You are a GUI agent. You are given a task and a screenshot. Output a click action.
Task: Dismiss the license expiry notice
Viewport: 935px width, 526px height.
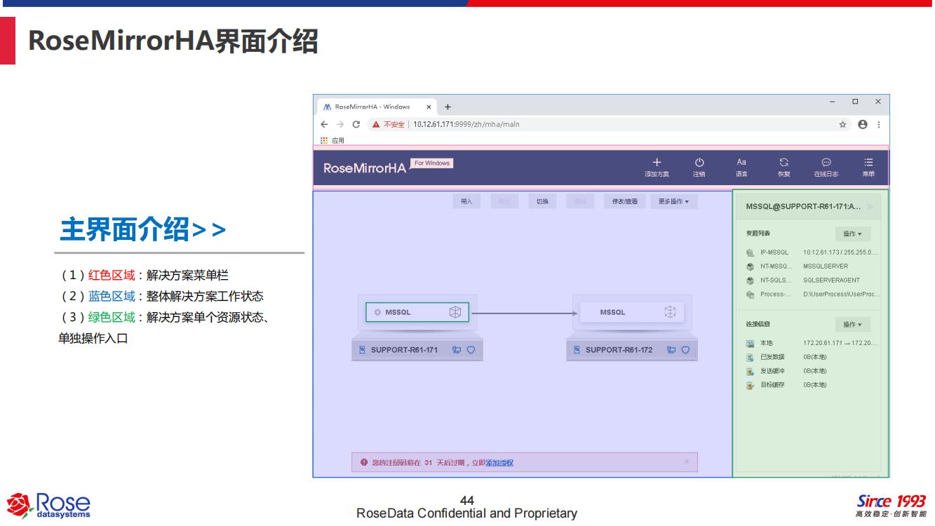coord(687,461)
